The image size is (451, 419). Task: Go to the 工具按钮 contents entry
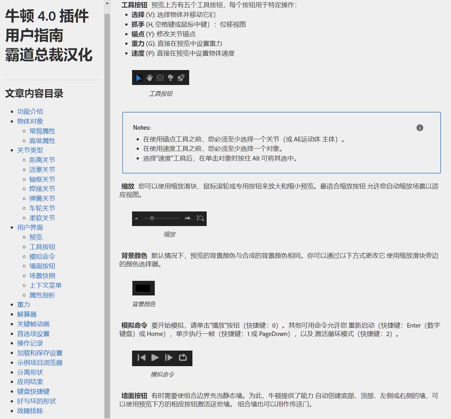point(42,247)
